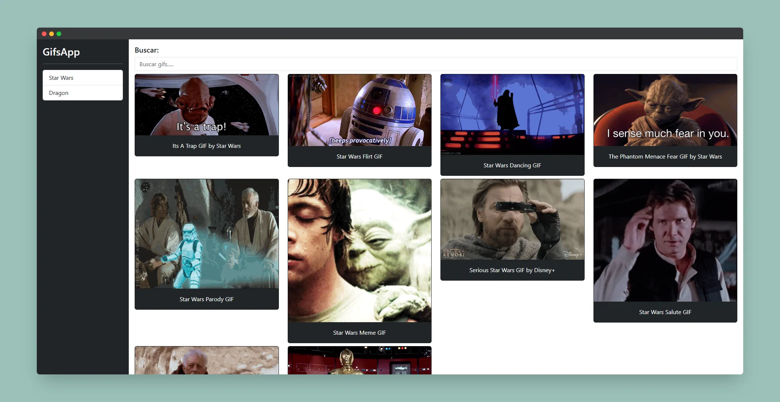Click 'Star Wars Salute GIF' caption
Viewport: 780px width, 402px height.
tap(665, 312)
